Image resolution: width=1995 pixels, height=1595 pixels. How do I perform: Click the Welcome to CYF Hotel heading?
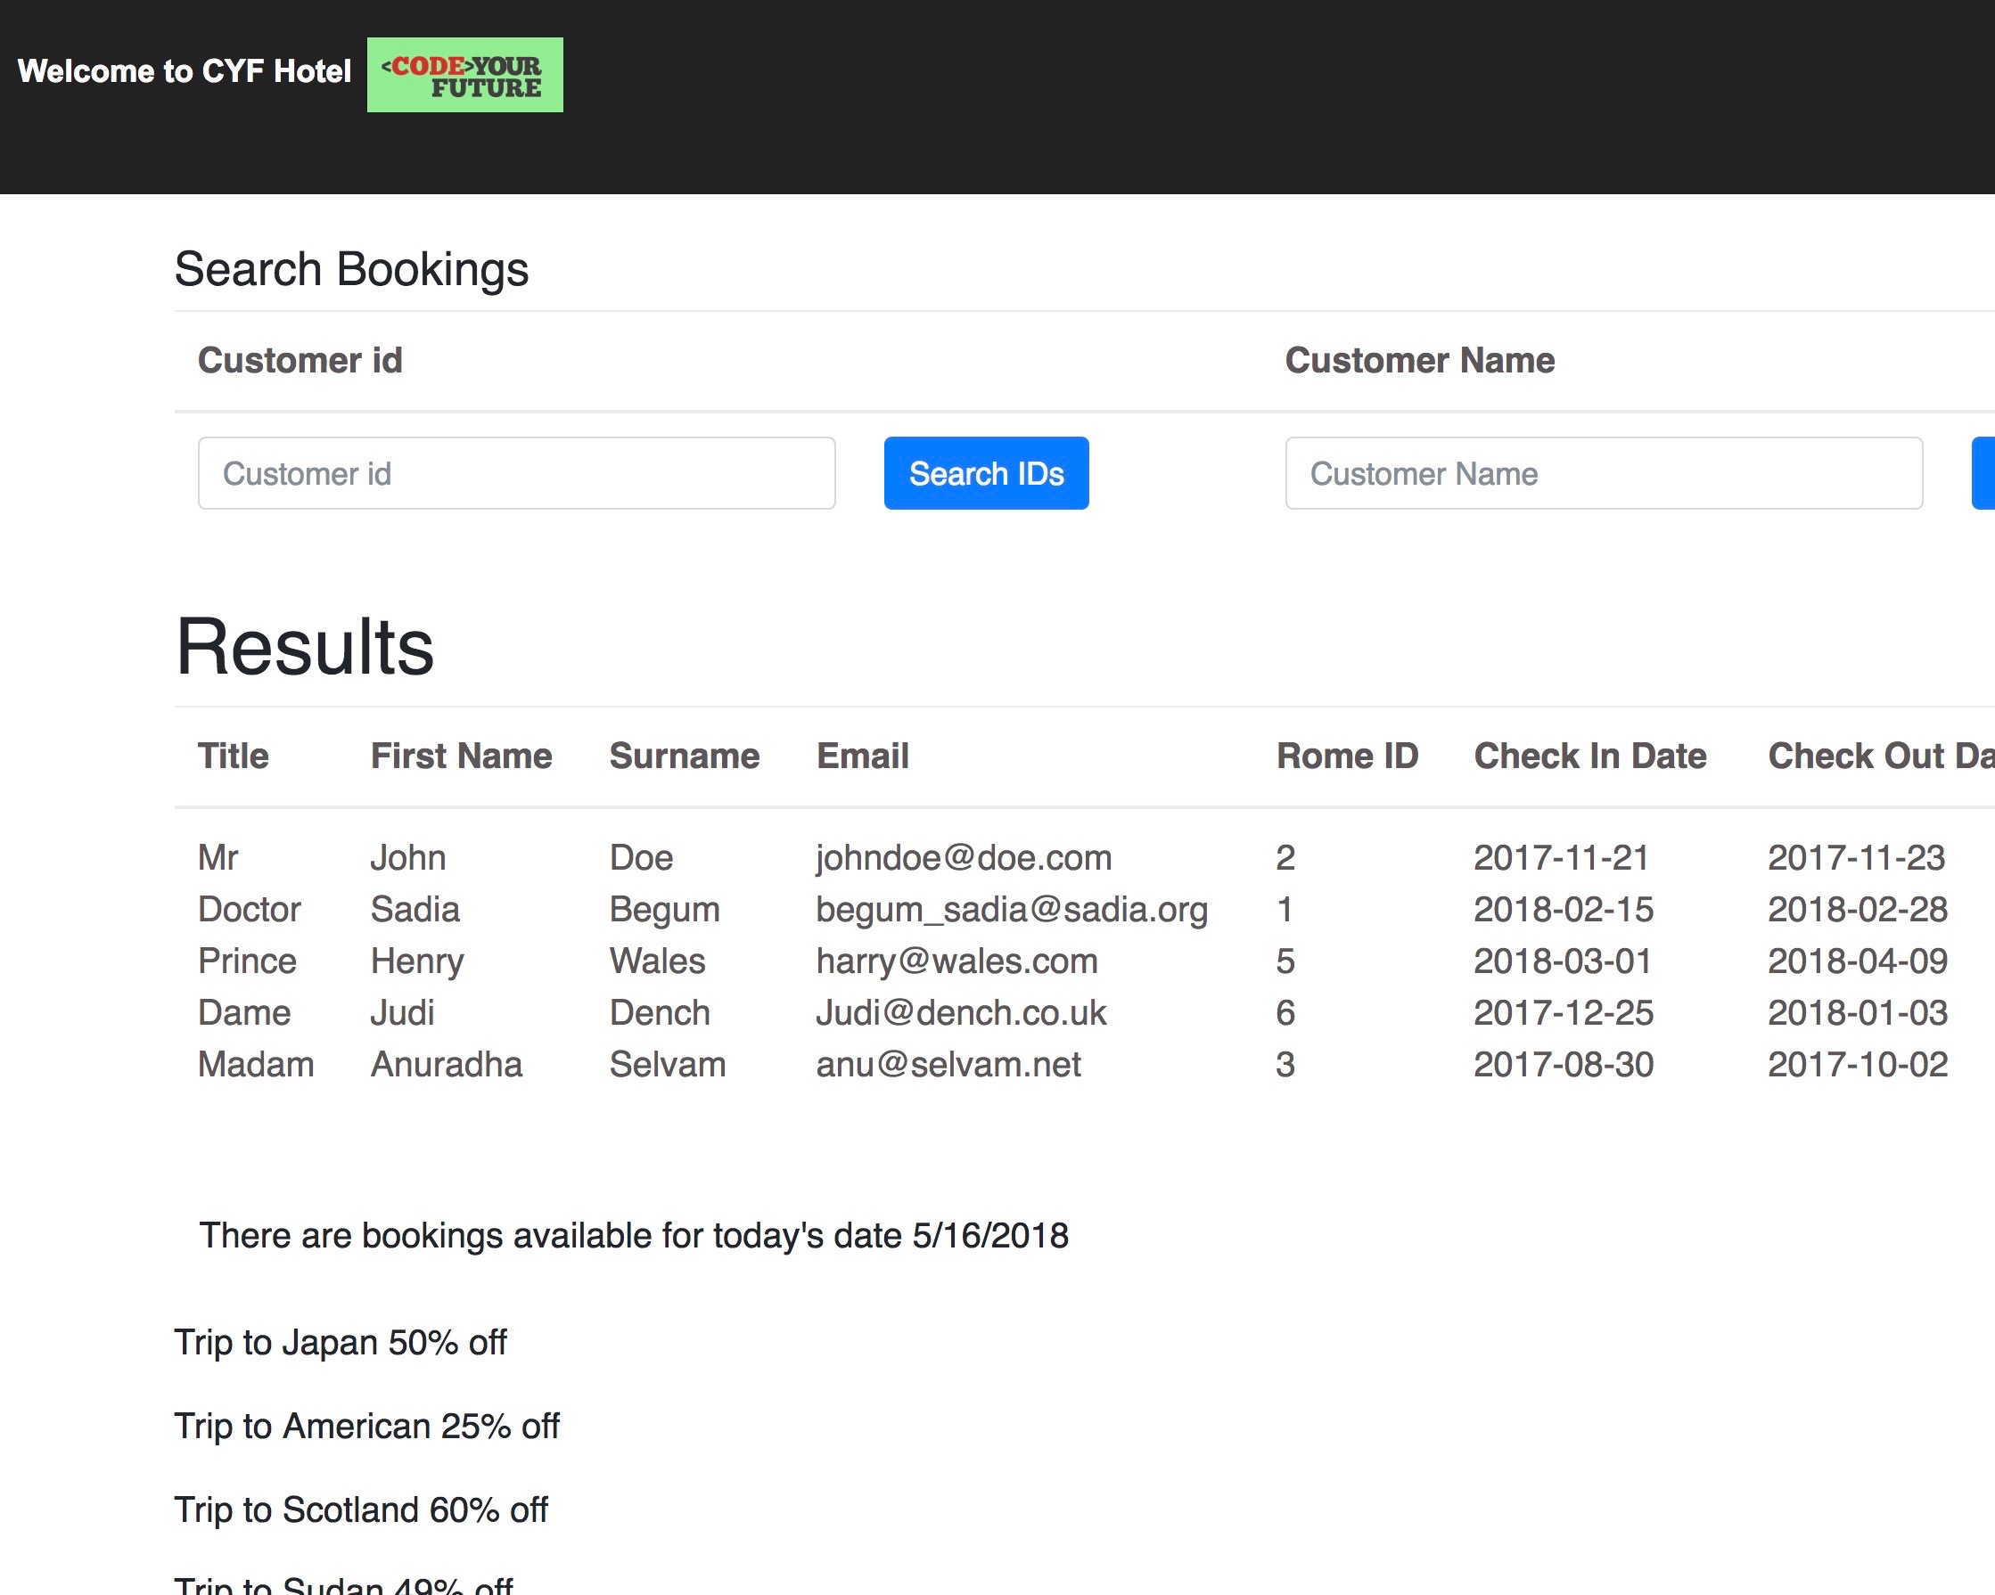click(185, 71)
